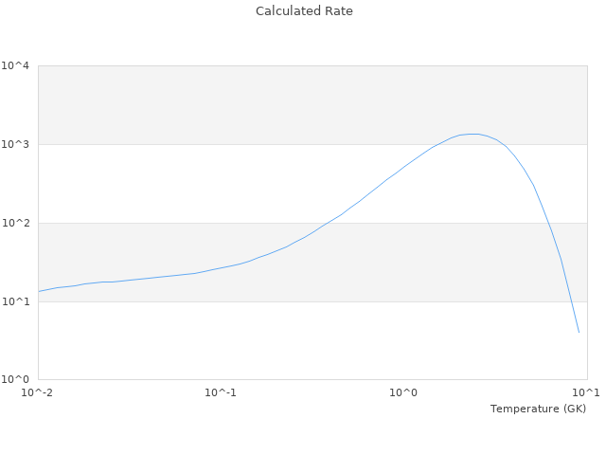The height and width of the screenshot is (455, 606).
Task: Click the curve above the x-axis 10^-1 tick
Action: coord(221,267)
